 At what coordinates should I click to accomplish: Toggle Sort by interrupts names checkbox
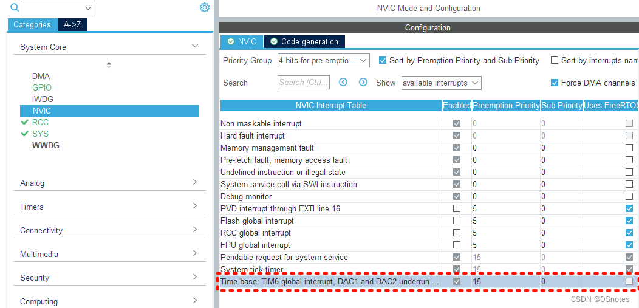[x=554, y=60]
